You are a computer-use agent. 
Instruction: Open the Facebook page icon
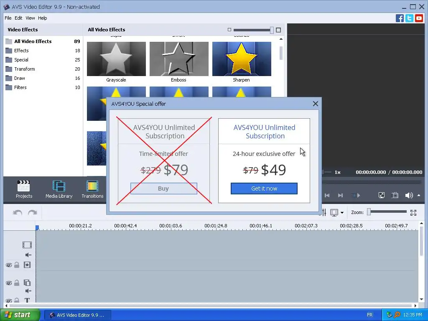400,18
